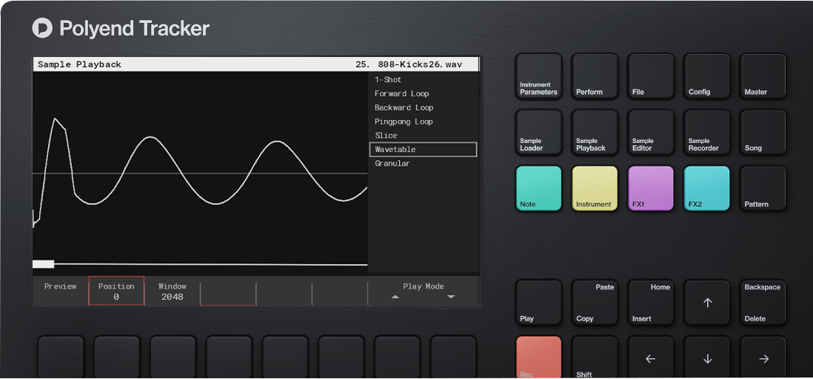
Task: Select the Sample Playback button
Action: tap(595, 133)
